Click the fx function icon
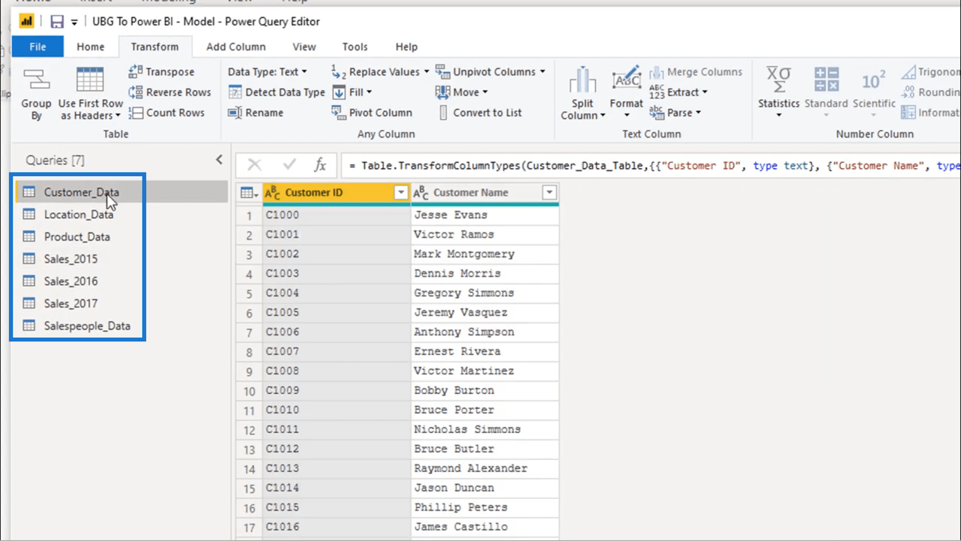961x541 pixels. (x=320, y=165)
